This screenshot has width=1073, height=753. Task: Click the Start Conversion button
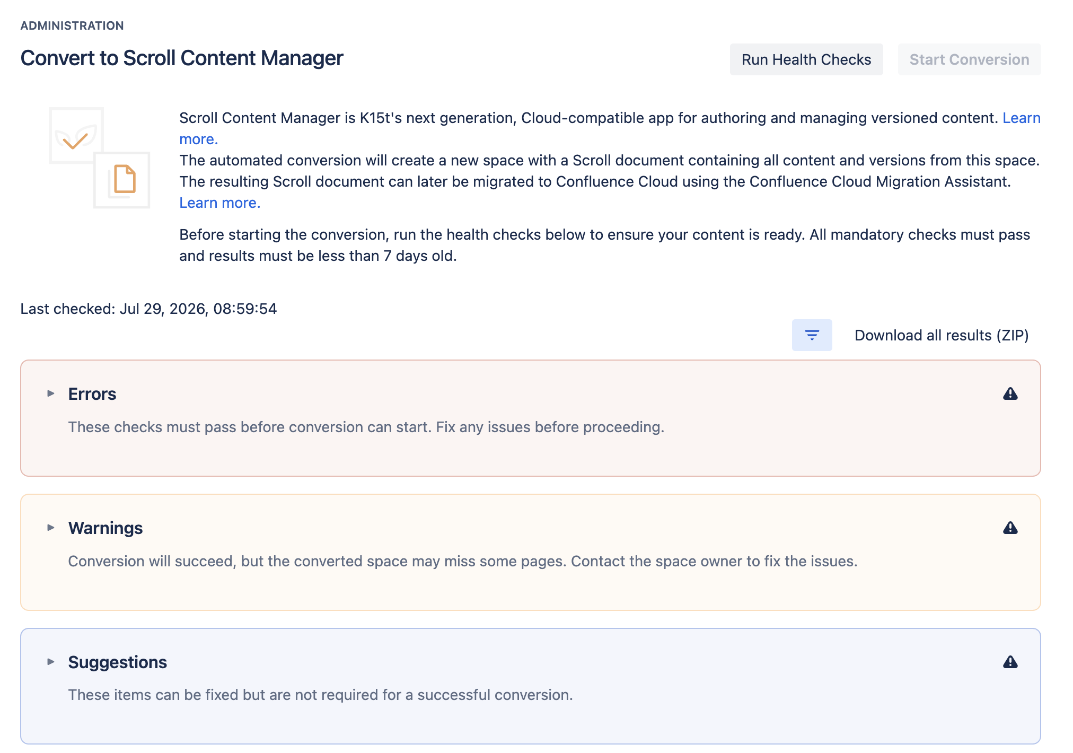[969, 59]
